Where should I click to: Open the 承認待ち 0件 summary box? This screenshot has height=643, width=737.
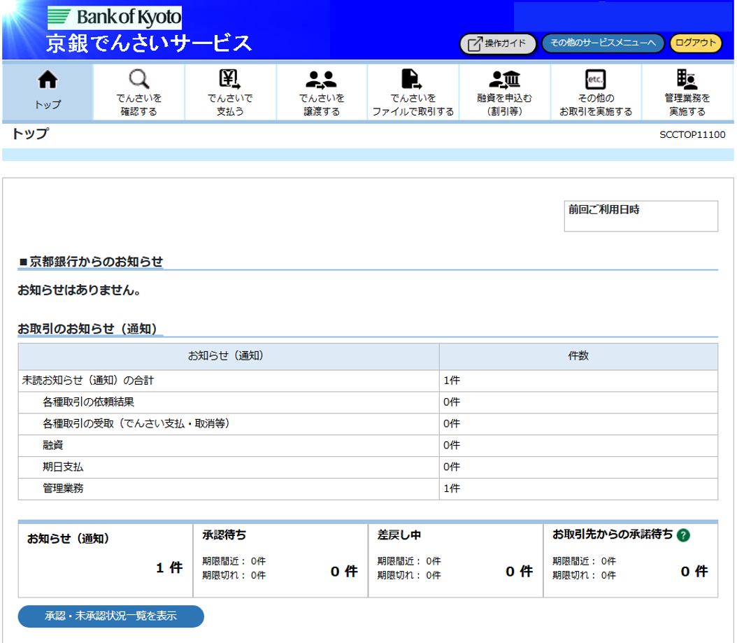coord(280,560)
